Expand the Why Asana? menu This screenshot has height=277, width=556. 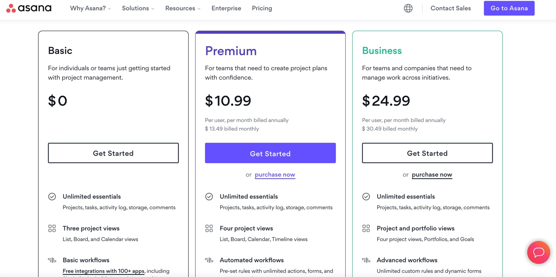[x=90, y=8]
